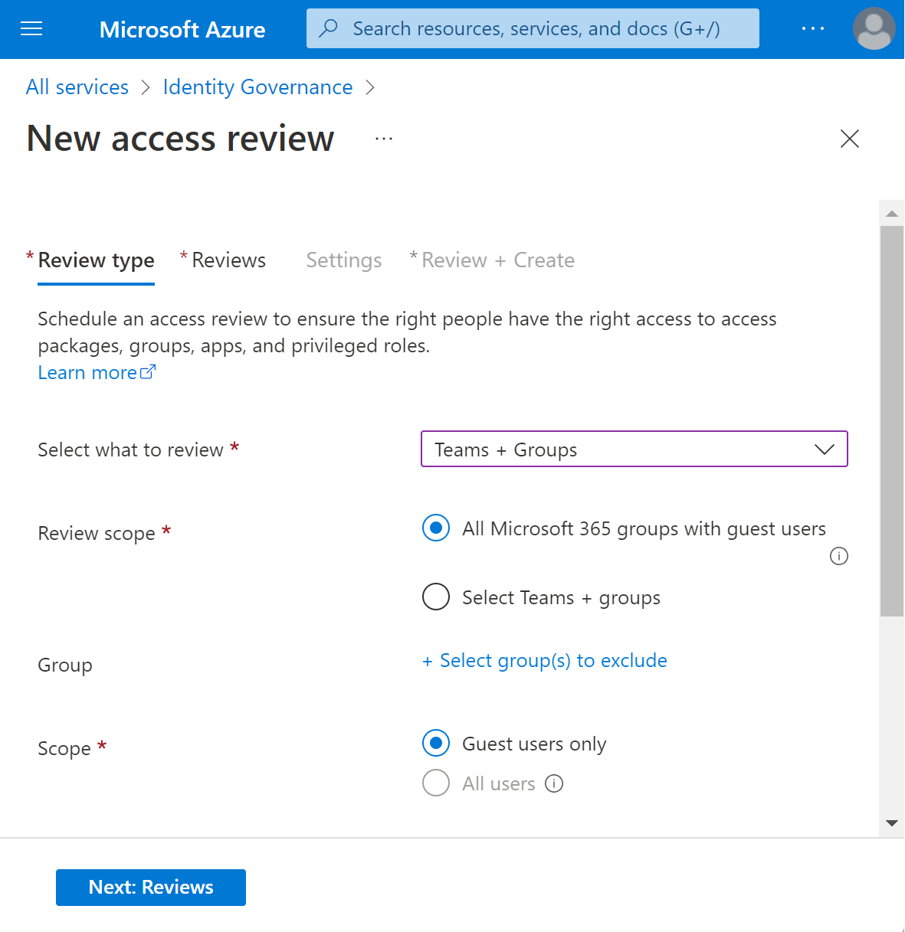The width and height of the screenshot is (905, 932).
Task: Click info icon next to All users
Action: [554, 783]
